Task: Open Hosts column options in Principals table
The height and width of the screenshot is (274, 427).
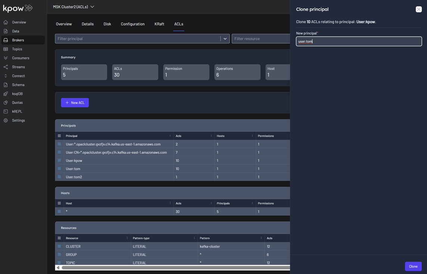Action: pyautogui.click(x=252, y=136)
